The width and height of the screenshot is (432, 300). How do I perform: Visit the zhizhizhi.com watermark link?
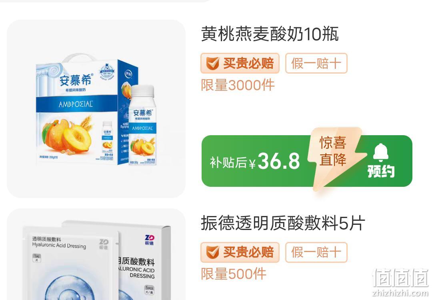pos(400,293)
